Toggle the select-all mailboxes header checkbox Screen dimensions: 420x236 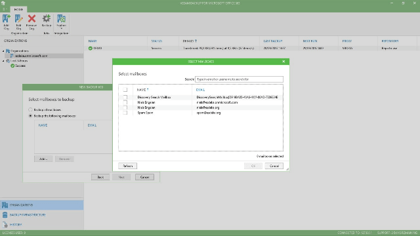point(125,90)
